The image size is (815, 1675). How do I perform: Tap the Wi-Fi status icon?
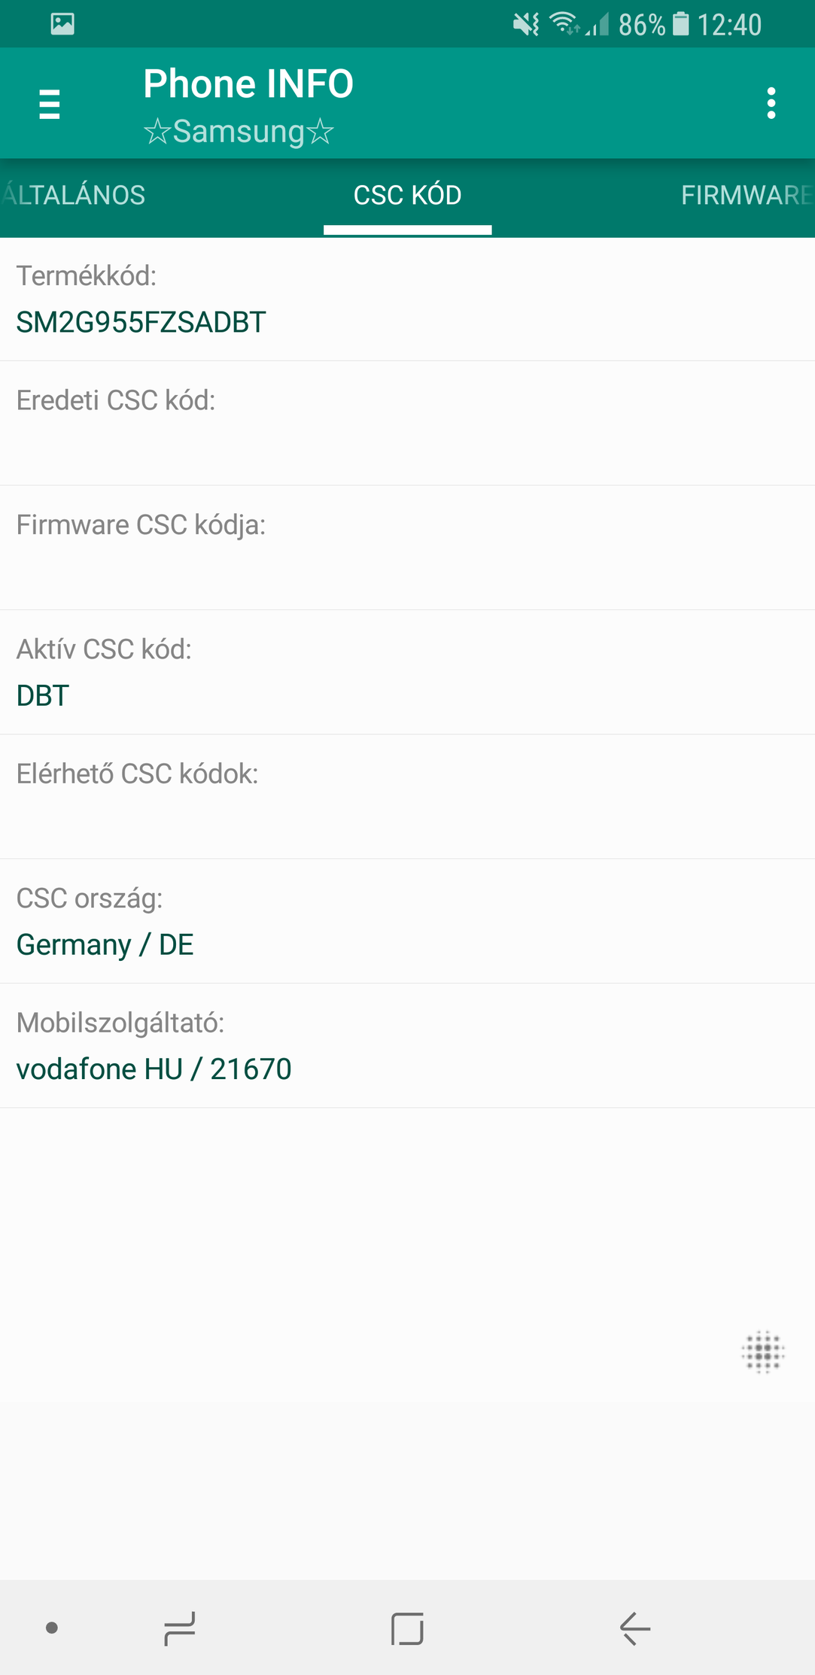pos(565,24)
